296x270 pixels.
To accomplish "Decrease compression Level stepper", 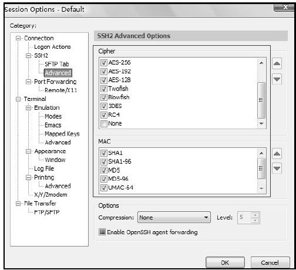I will [x=255, y=220].
